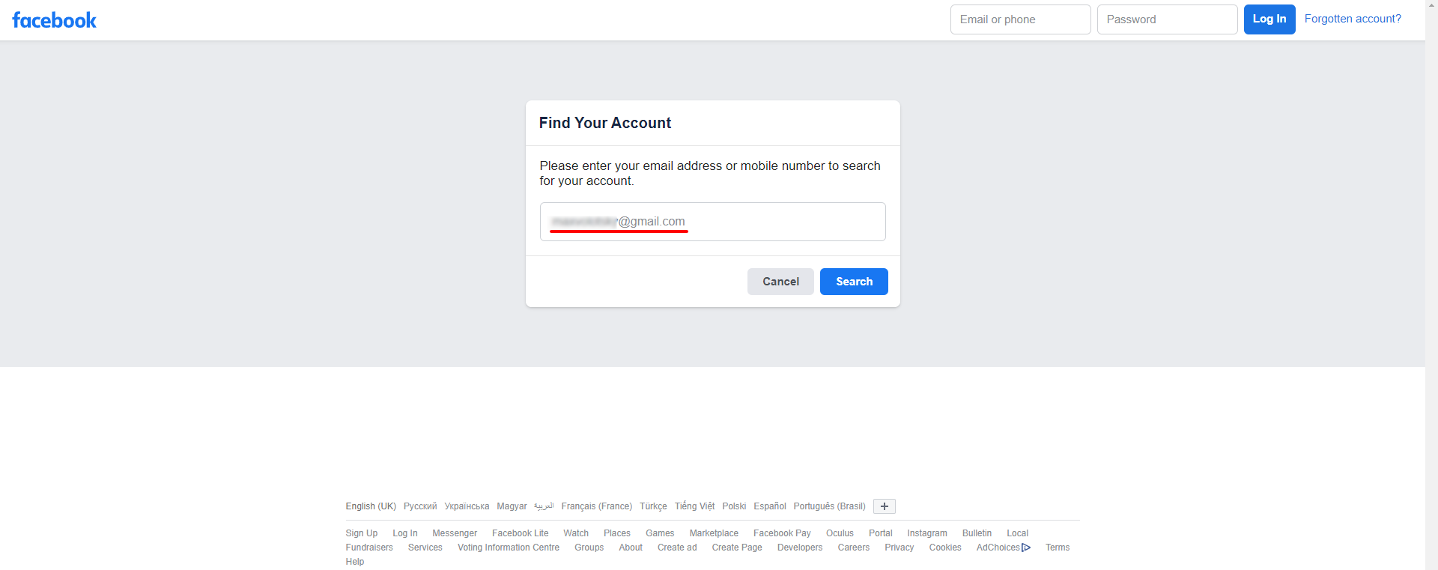Open the Portal footer link
This screenshot has width=1438, height=570.
coord(881,533)
